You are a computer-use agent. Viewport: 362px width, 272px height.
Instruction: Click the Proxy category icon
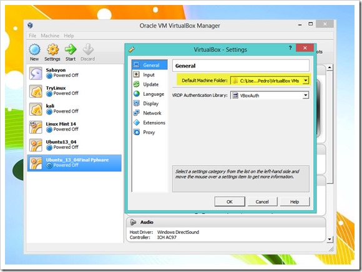[x=137, y=132]
